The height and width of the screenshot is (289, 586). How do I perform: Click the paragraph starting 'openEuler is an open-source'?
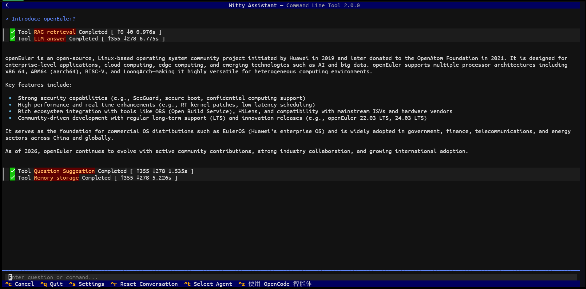click(x=287, y=65)
